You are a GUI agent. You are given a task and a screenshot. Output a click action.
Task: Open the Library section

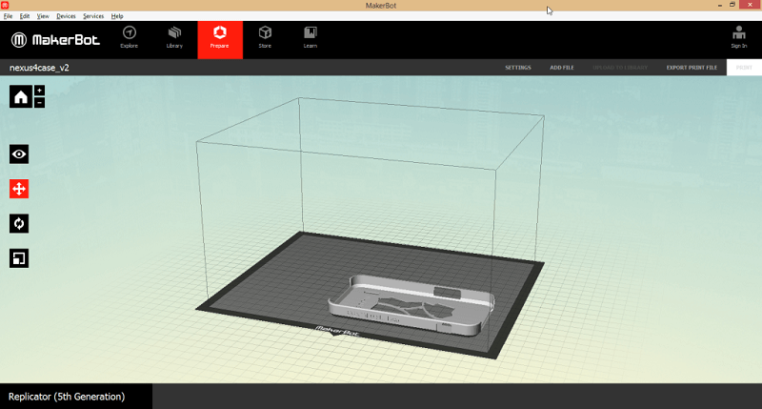[x=174, y=38]
